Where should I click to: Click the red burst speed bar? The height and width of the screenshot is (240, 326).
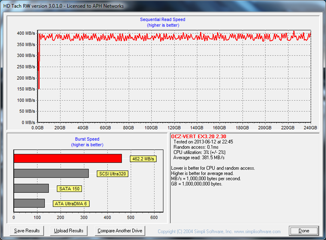[68, 158]
